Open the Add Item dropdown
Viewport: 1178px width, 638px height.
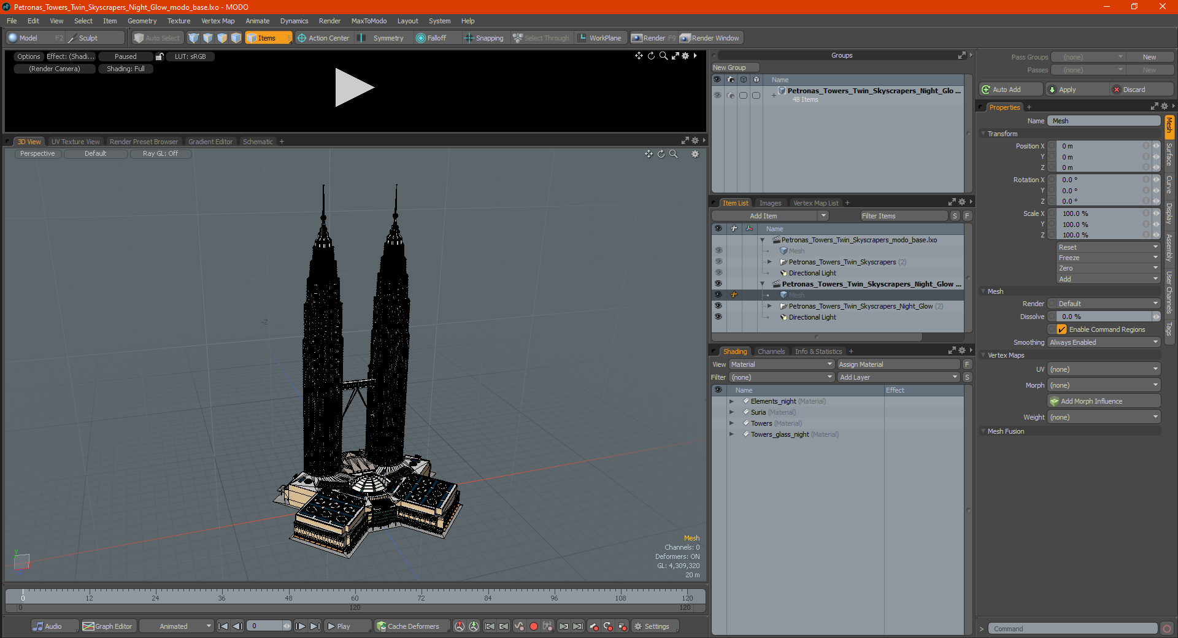[x=771, y=216]
